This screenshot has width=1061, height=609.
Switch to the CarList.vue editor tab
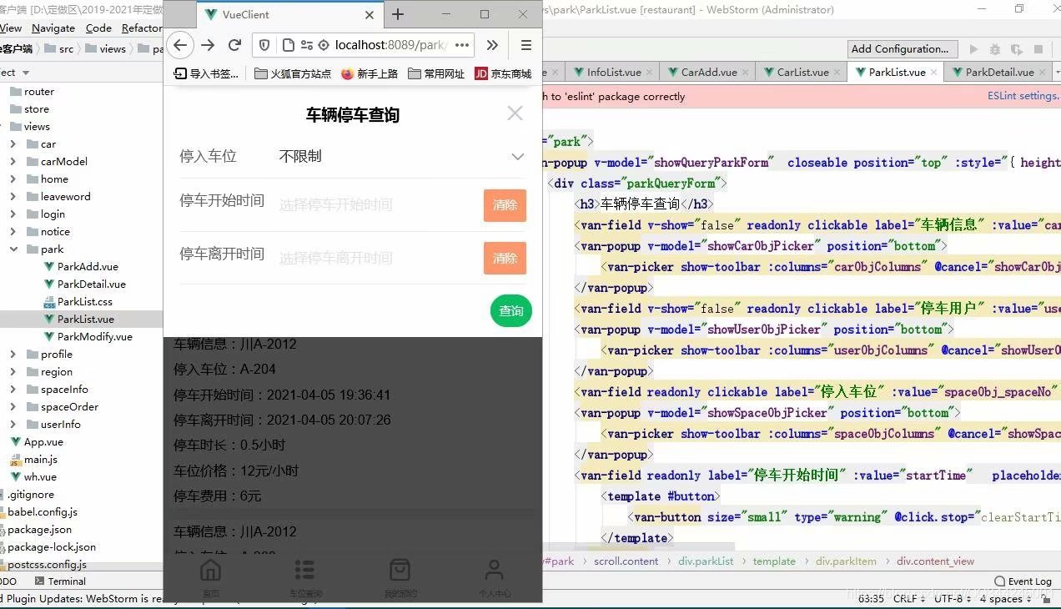coord(802,73)
